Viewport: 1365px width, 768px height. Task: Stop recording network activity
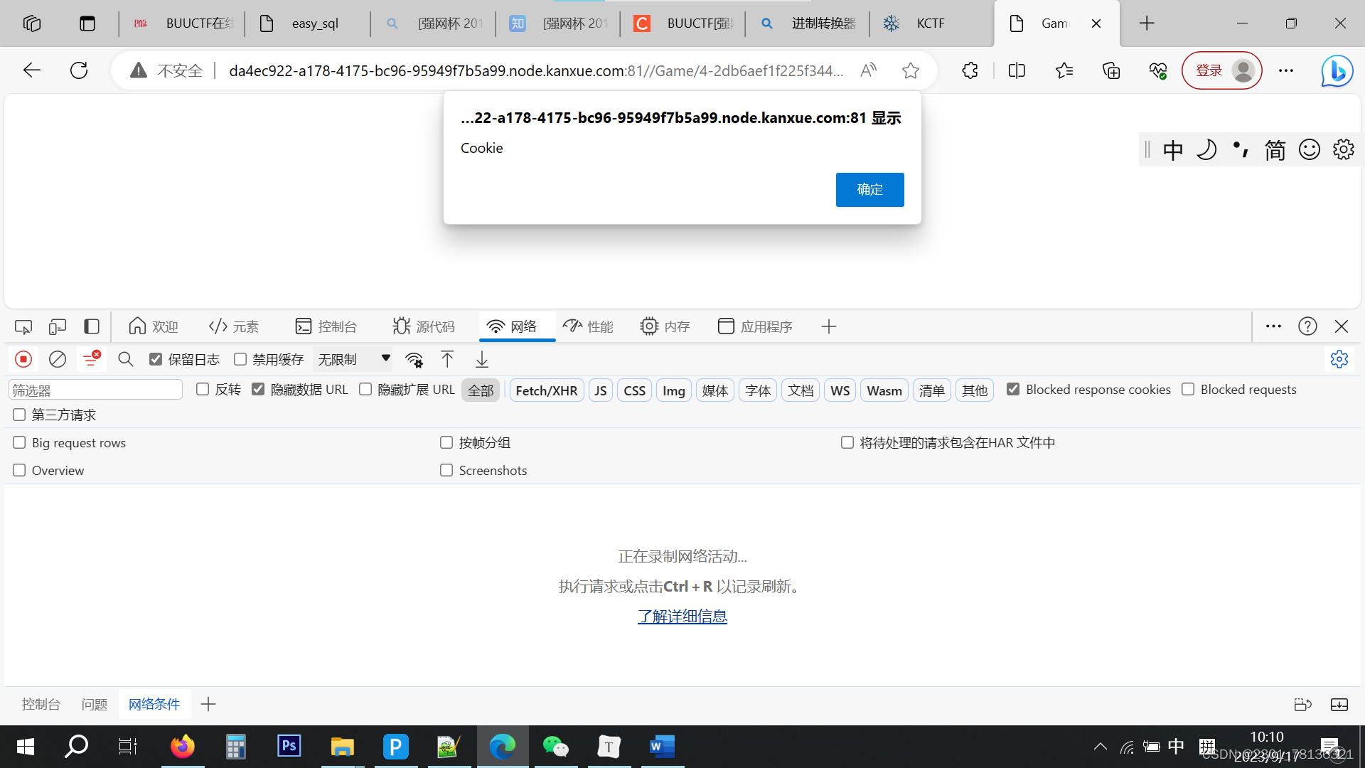point(23,359)
